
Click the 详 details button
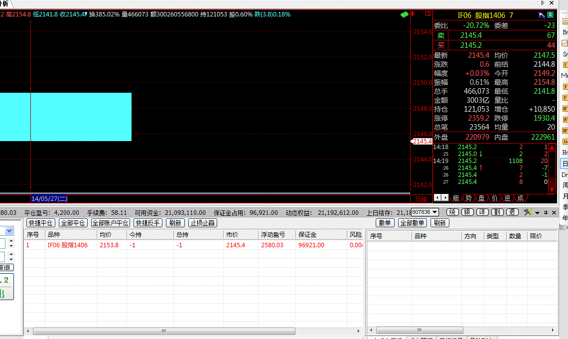pyautogui.click(x=482, y=212)
